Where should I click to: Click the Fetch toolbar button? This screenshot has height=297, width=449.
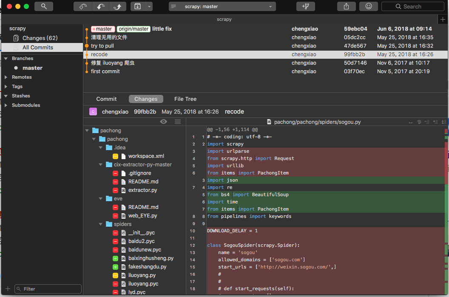click(82, 6)
